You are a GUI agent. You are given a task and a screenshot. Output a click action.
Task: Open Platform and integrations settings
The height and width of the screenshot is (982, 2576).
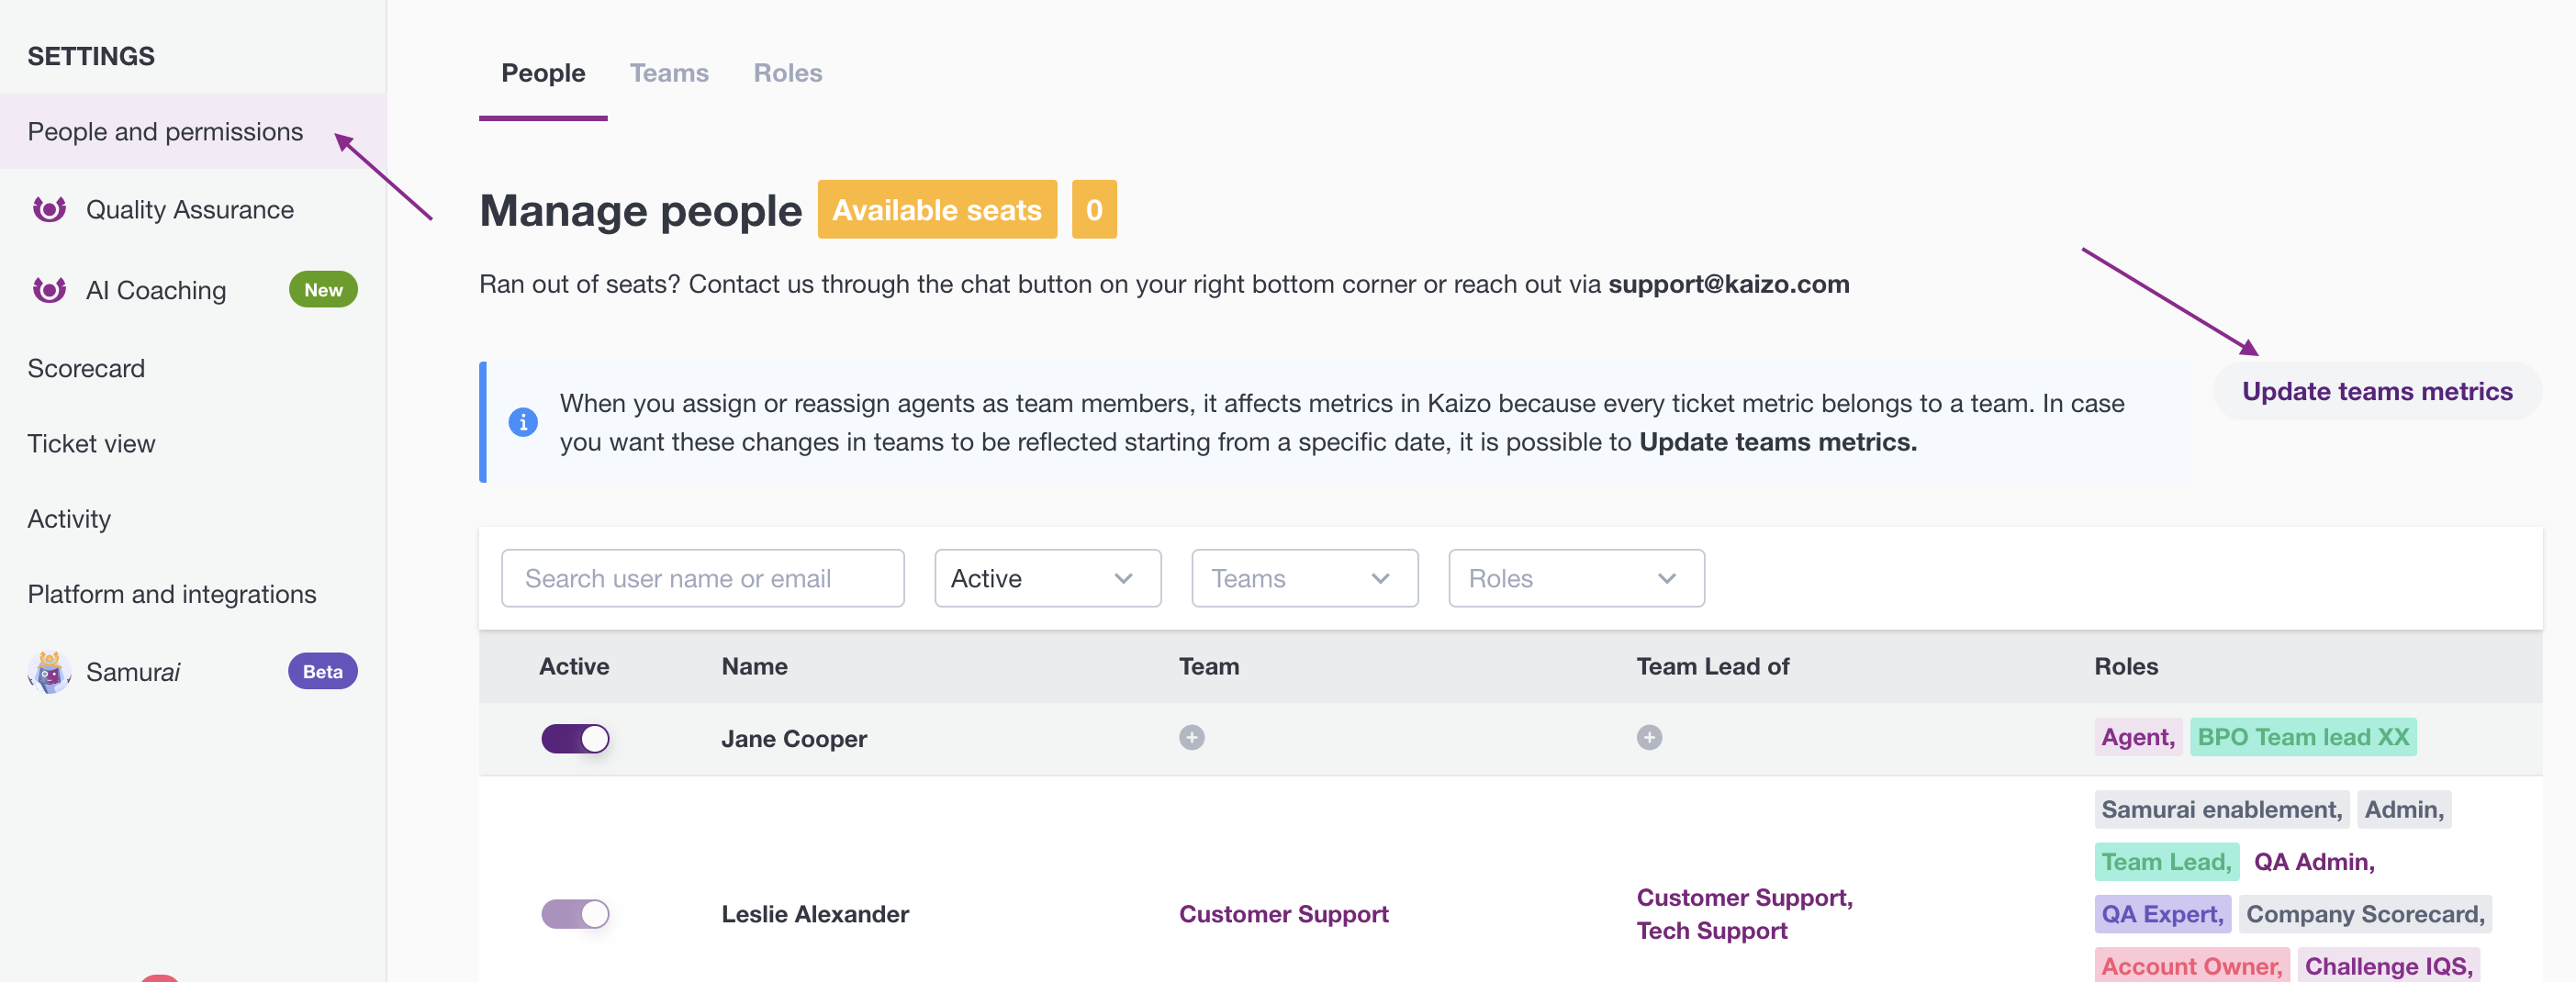click(172, 594)
